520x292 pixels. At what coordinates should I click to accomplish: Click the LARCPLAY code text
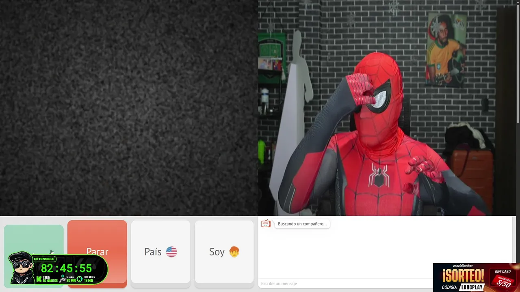coord(472,287)
